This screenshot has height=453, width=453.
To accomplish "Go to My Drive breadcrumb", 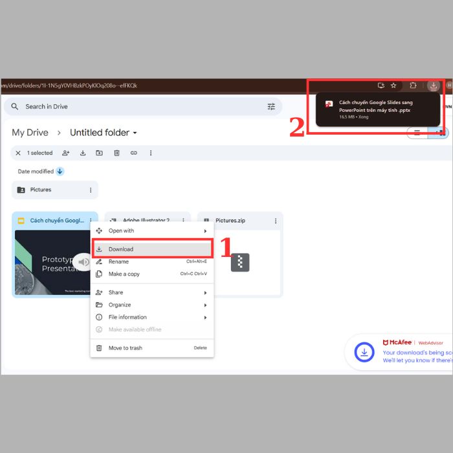I will (30, 133).
